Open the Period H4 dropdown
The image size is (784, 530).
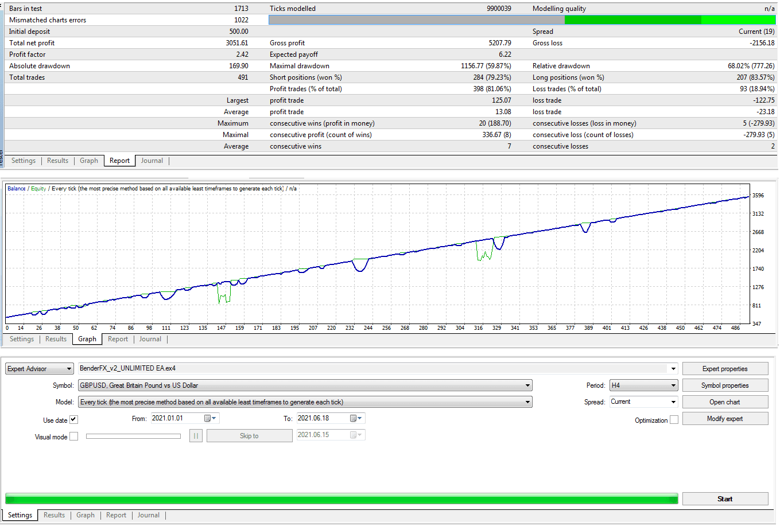673,385
